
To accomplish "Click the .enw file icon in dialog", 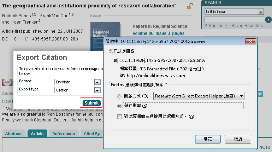I will point(115,61).
